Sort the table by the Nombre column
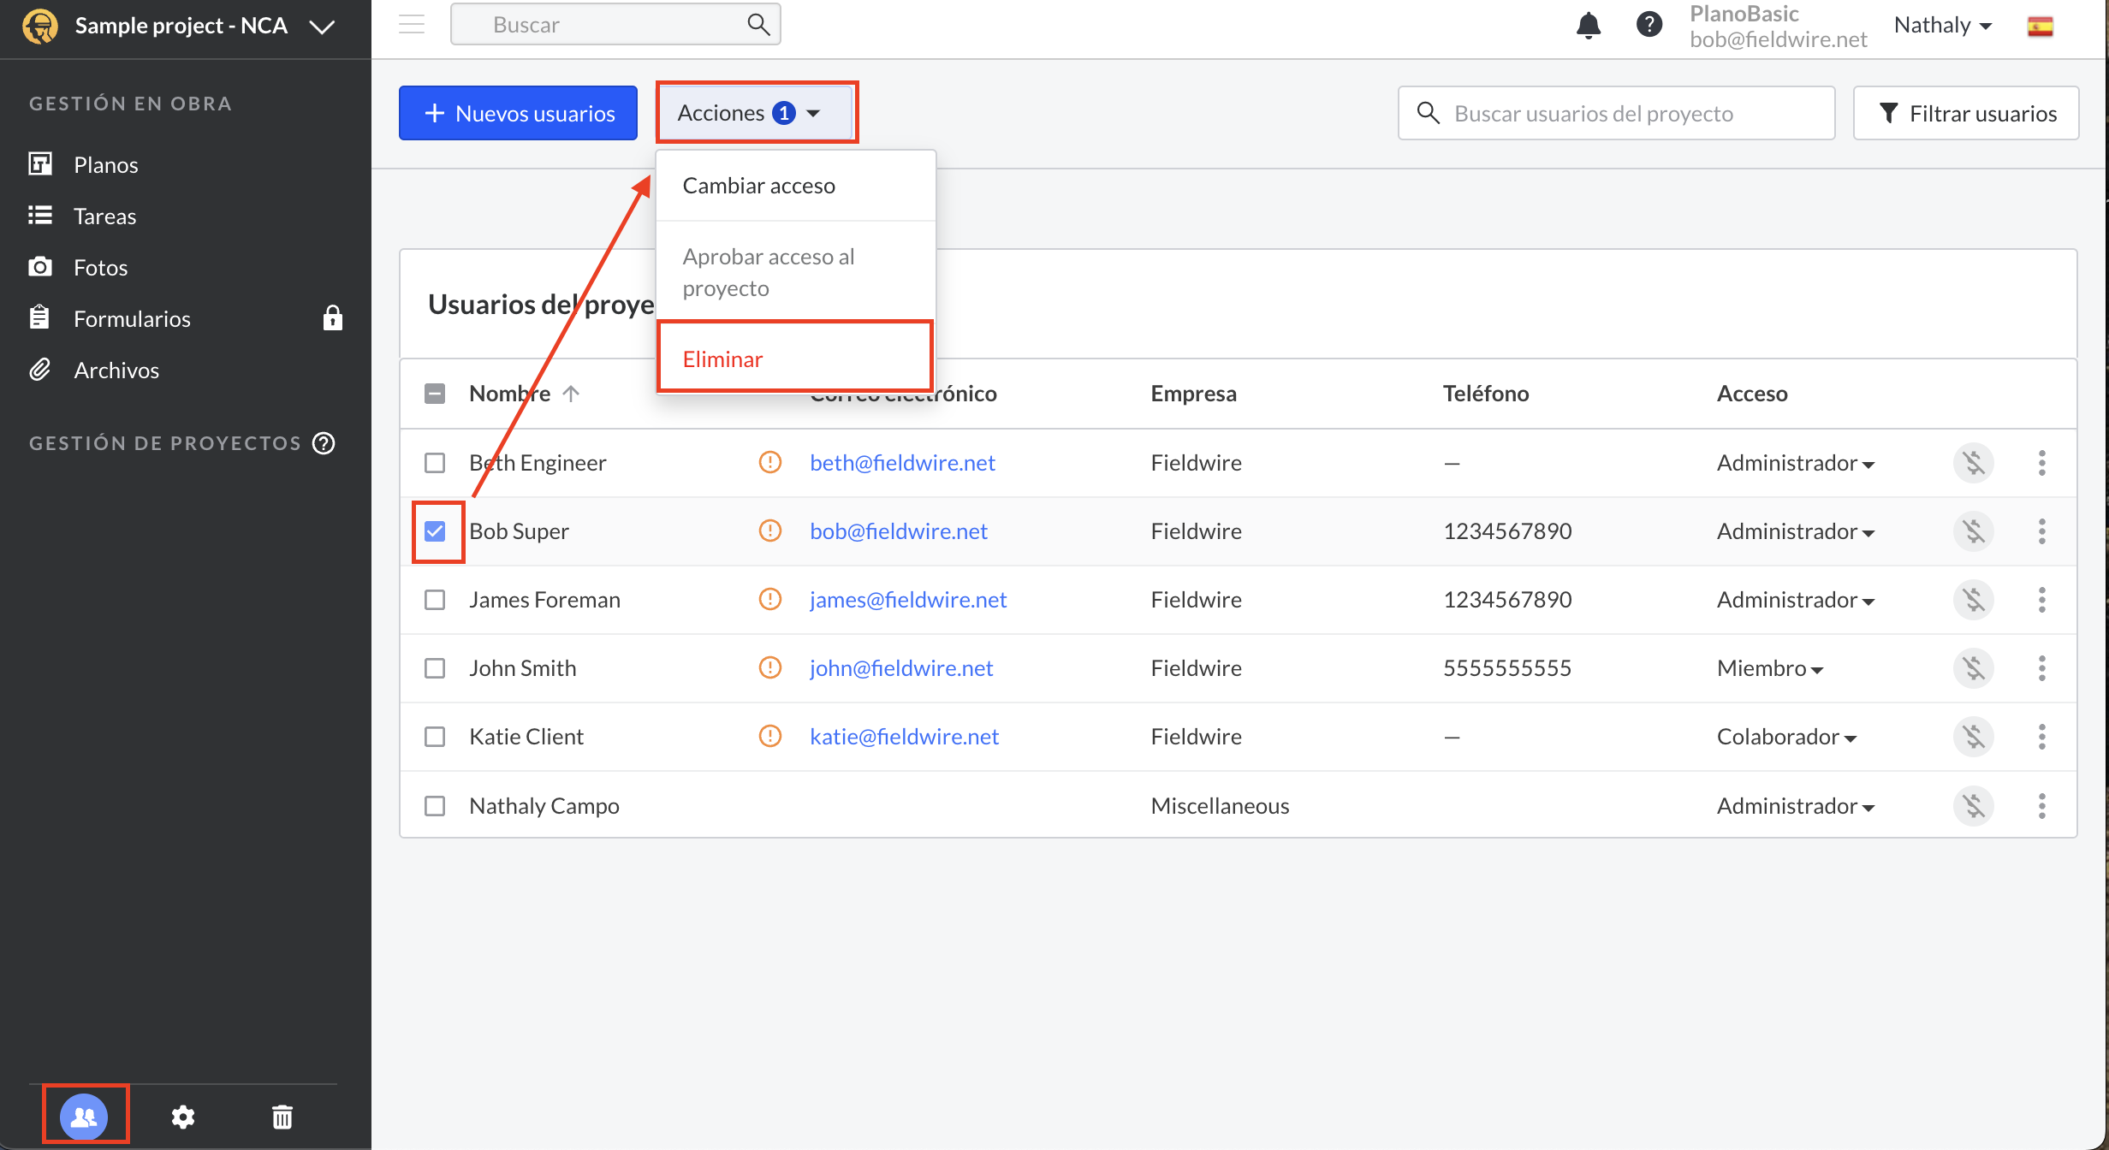2109x1150 pixels. [525, 394]
